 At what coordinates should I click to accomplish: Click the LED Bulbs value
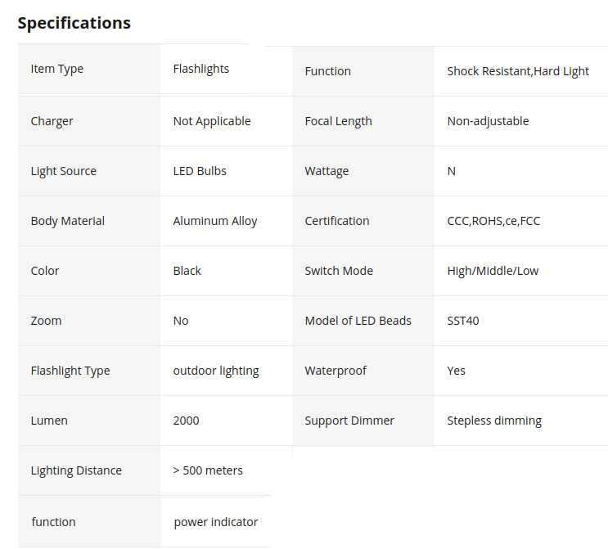point(200,171)
